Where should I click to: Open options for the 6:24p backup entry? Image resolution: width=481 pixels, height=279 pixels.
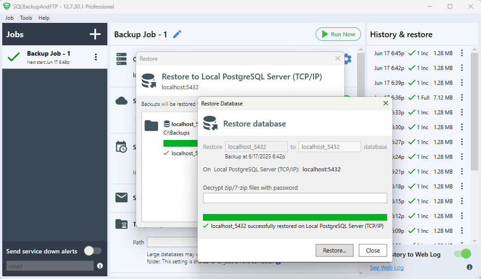[x=462, y=157]
